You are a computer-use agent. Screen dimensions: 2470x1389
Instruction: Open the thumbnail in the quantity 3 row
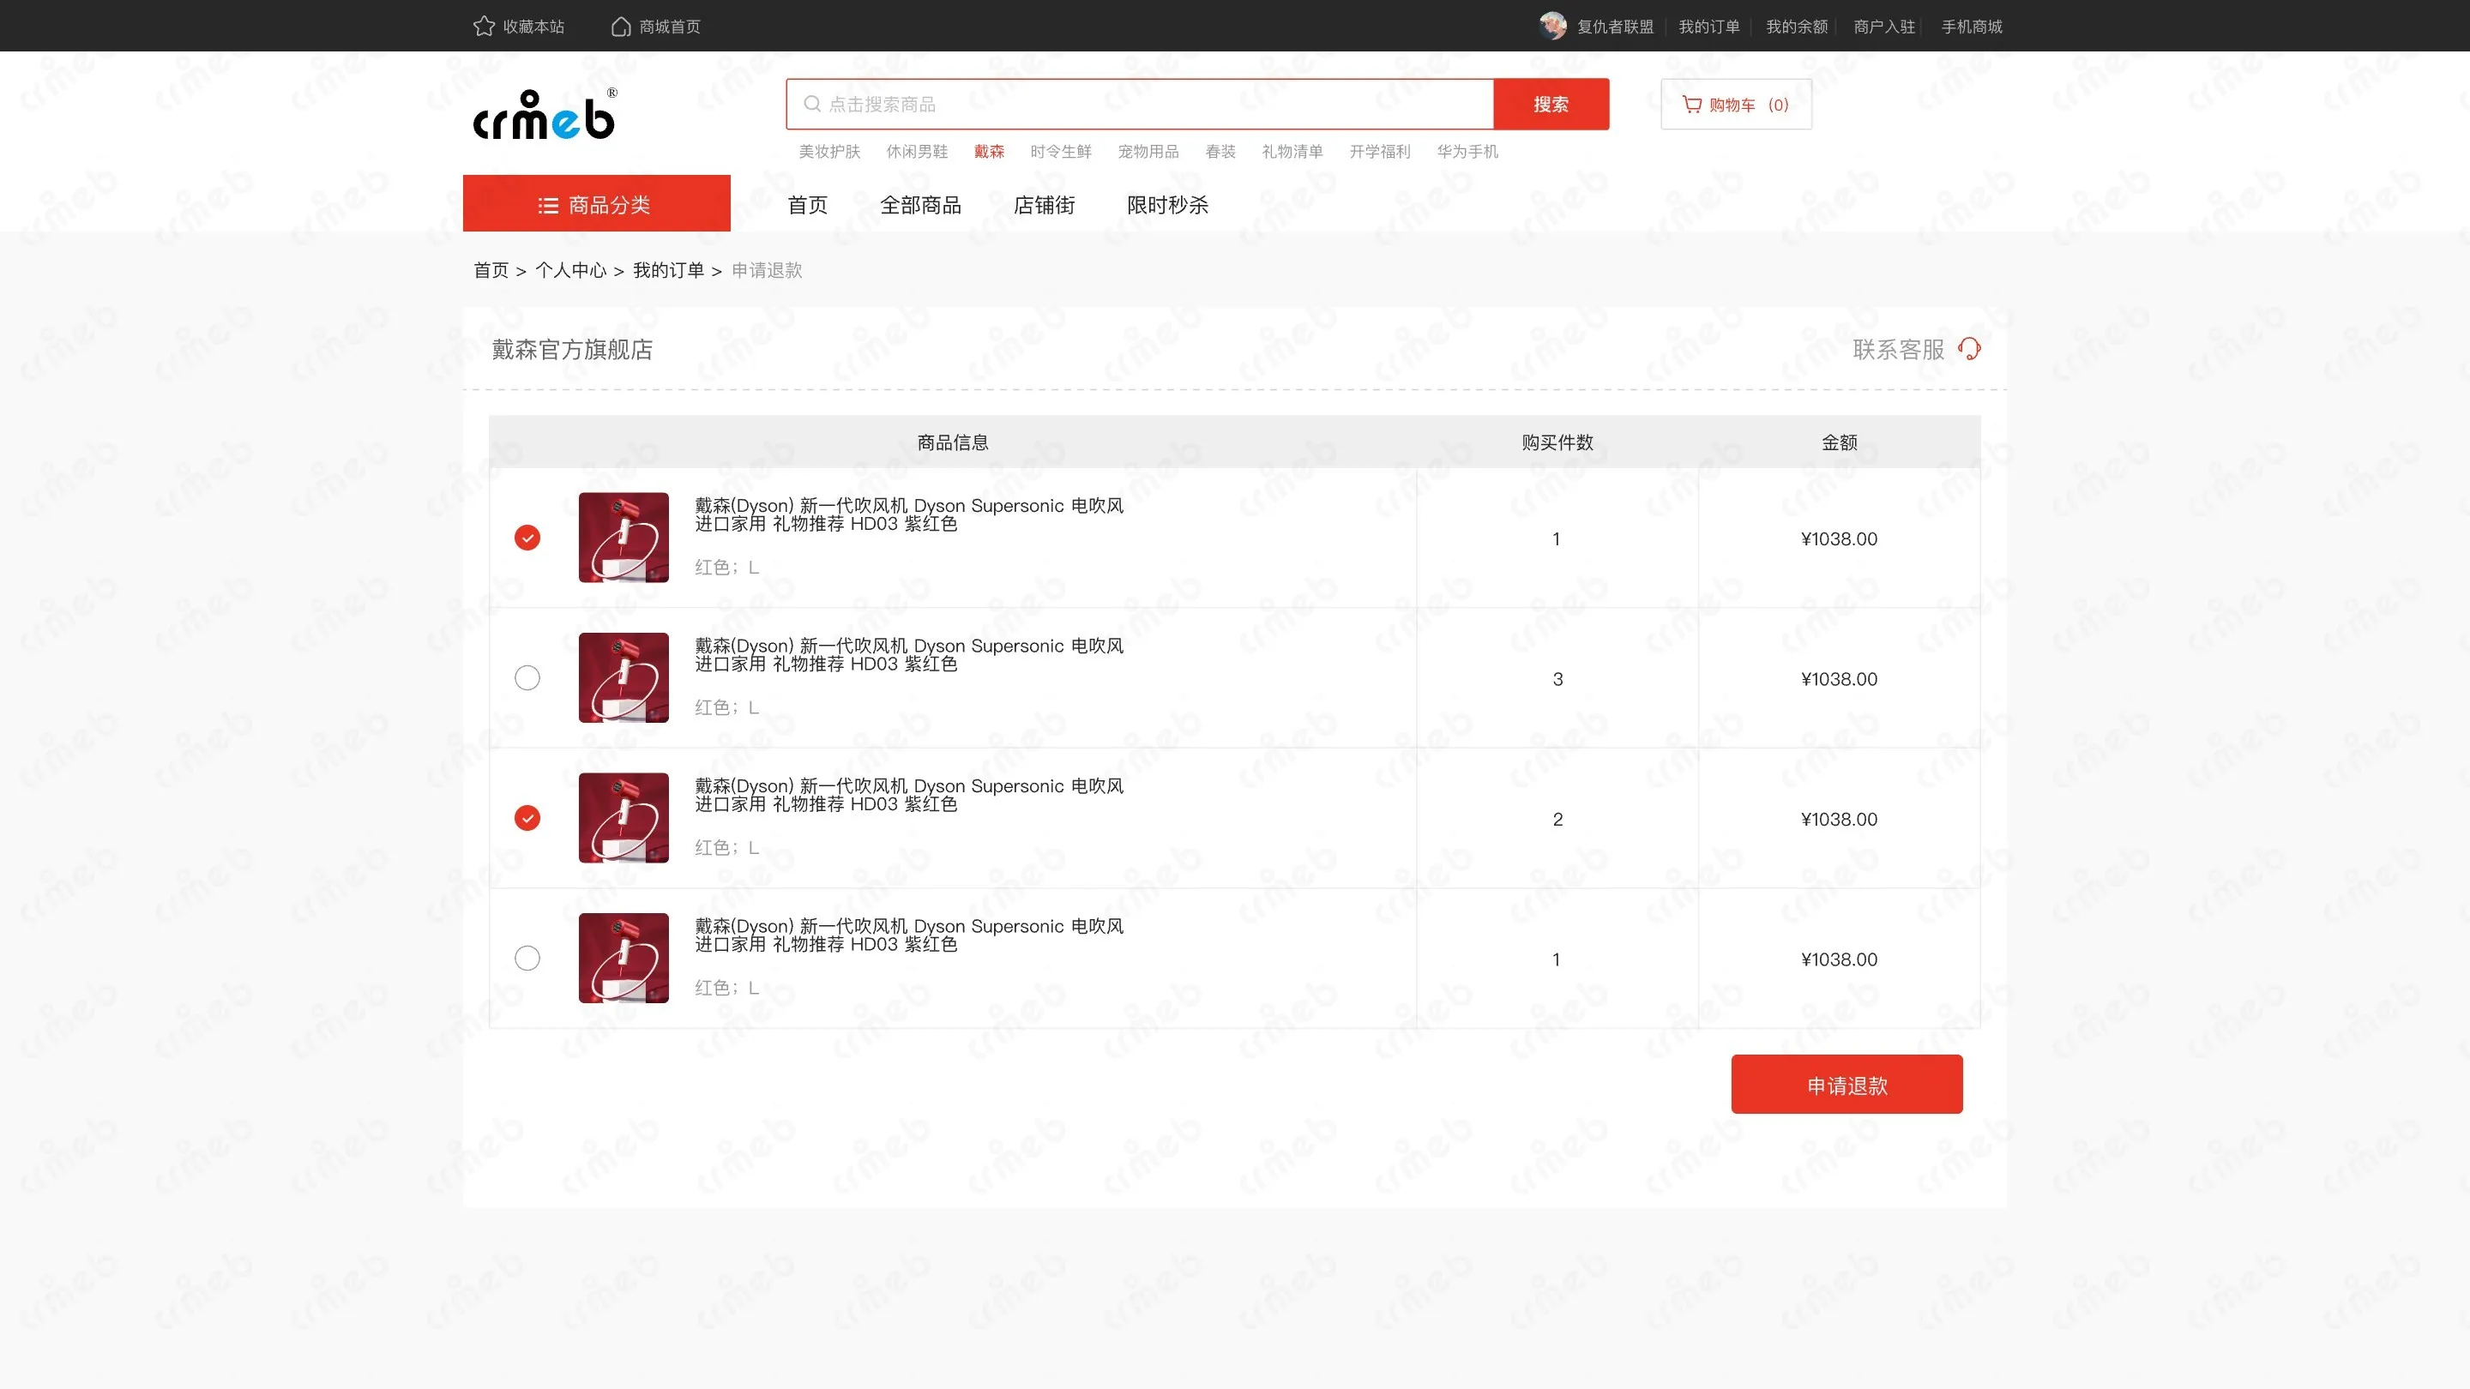click(624, 677)
